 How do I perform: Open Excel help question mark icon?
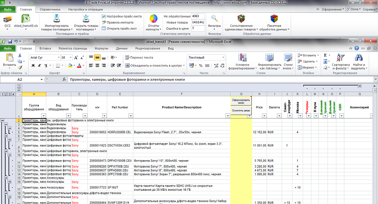point(357,48)
